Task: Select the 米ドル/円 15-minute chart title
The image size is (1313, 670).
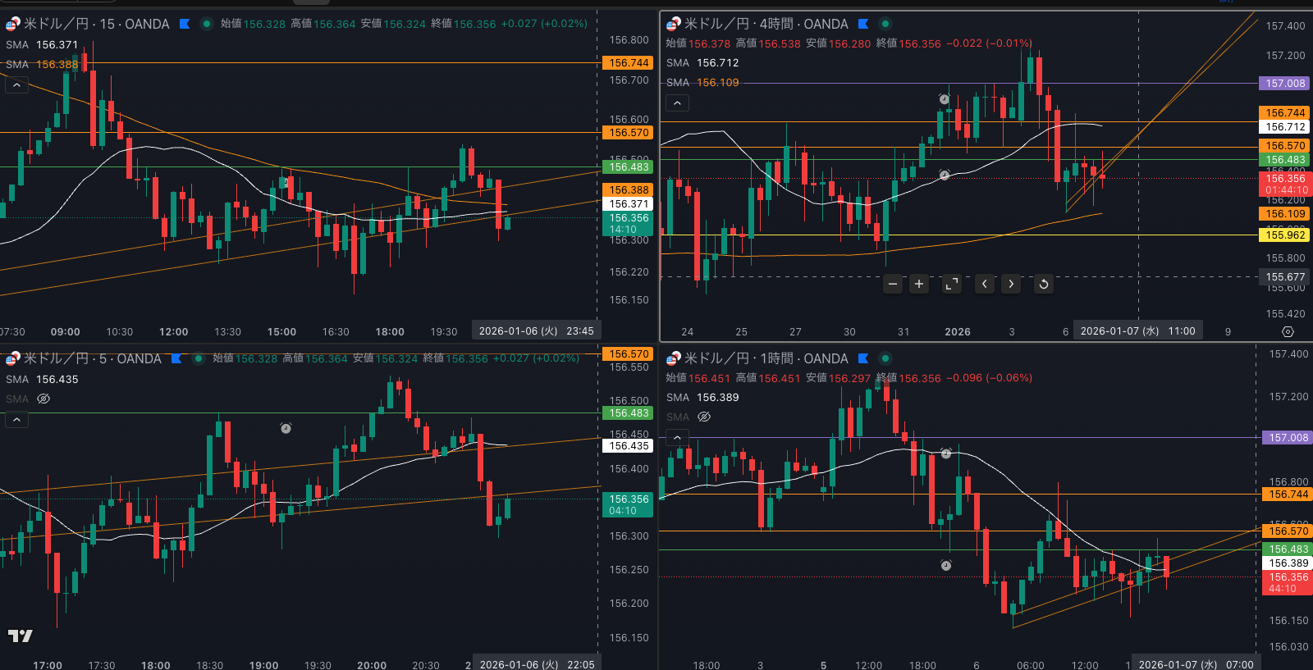Action: (x=96, y=24)
